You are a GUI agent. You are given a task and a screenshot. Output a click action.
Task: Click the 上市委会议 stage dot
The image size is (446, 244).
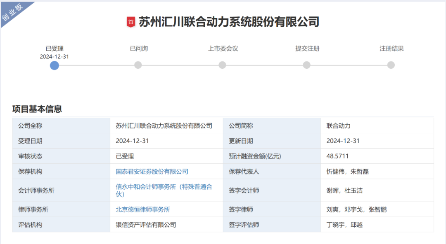(223, 65)
